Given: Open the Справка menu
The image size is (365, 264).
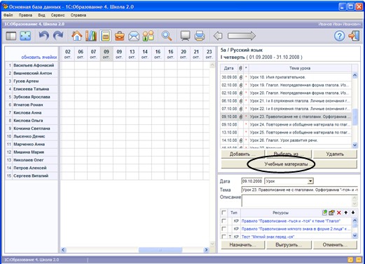Looking at the screenshot, I should pos(78,15).
